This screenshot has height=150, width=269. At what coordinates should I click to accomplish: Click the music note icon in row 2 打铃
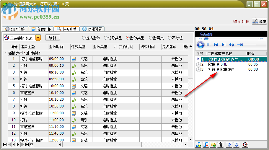tap(74, 66)
